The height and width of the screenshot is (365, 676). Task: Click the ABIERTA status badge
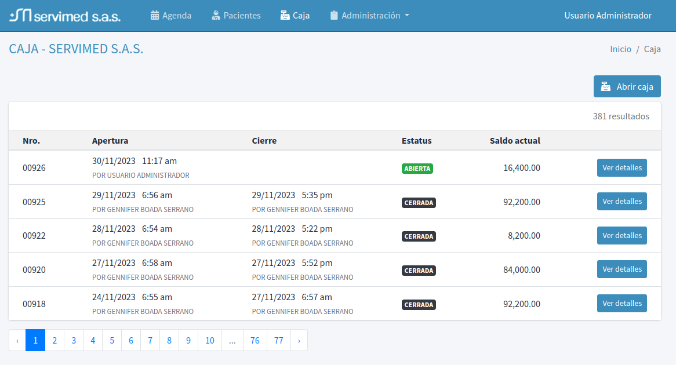tap(417, 169)
